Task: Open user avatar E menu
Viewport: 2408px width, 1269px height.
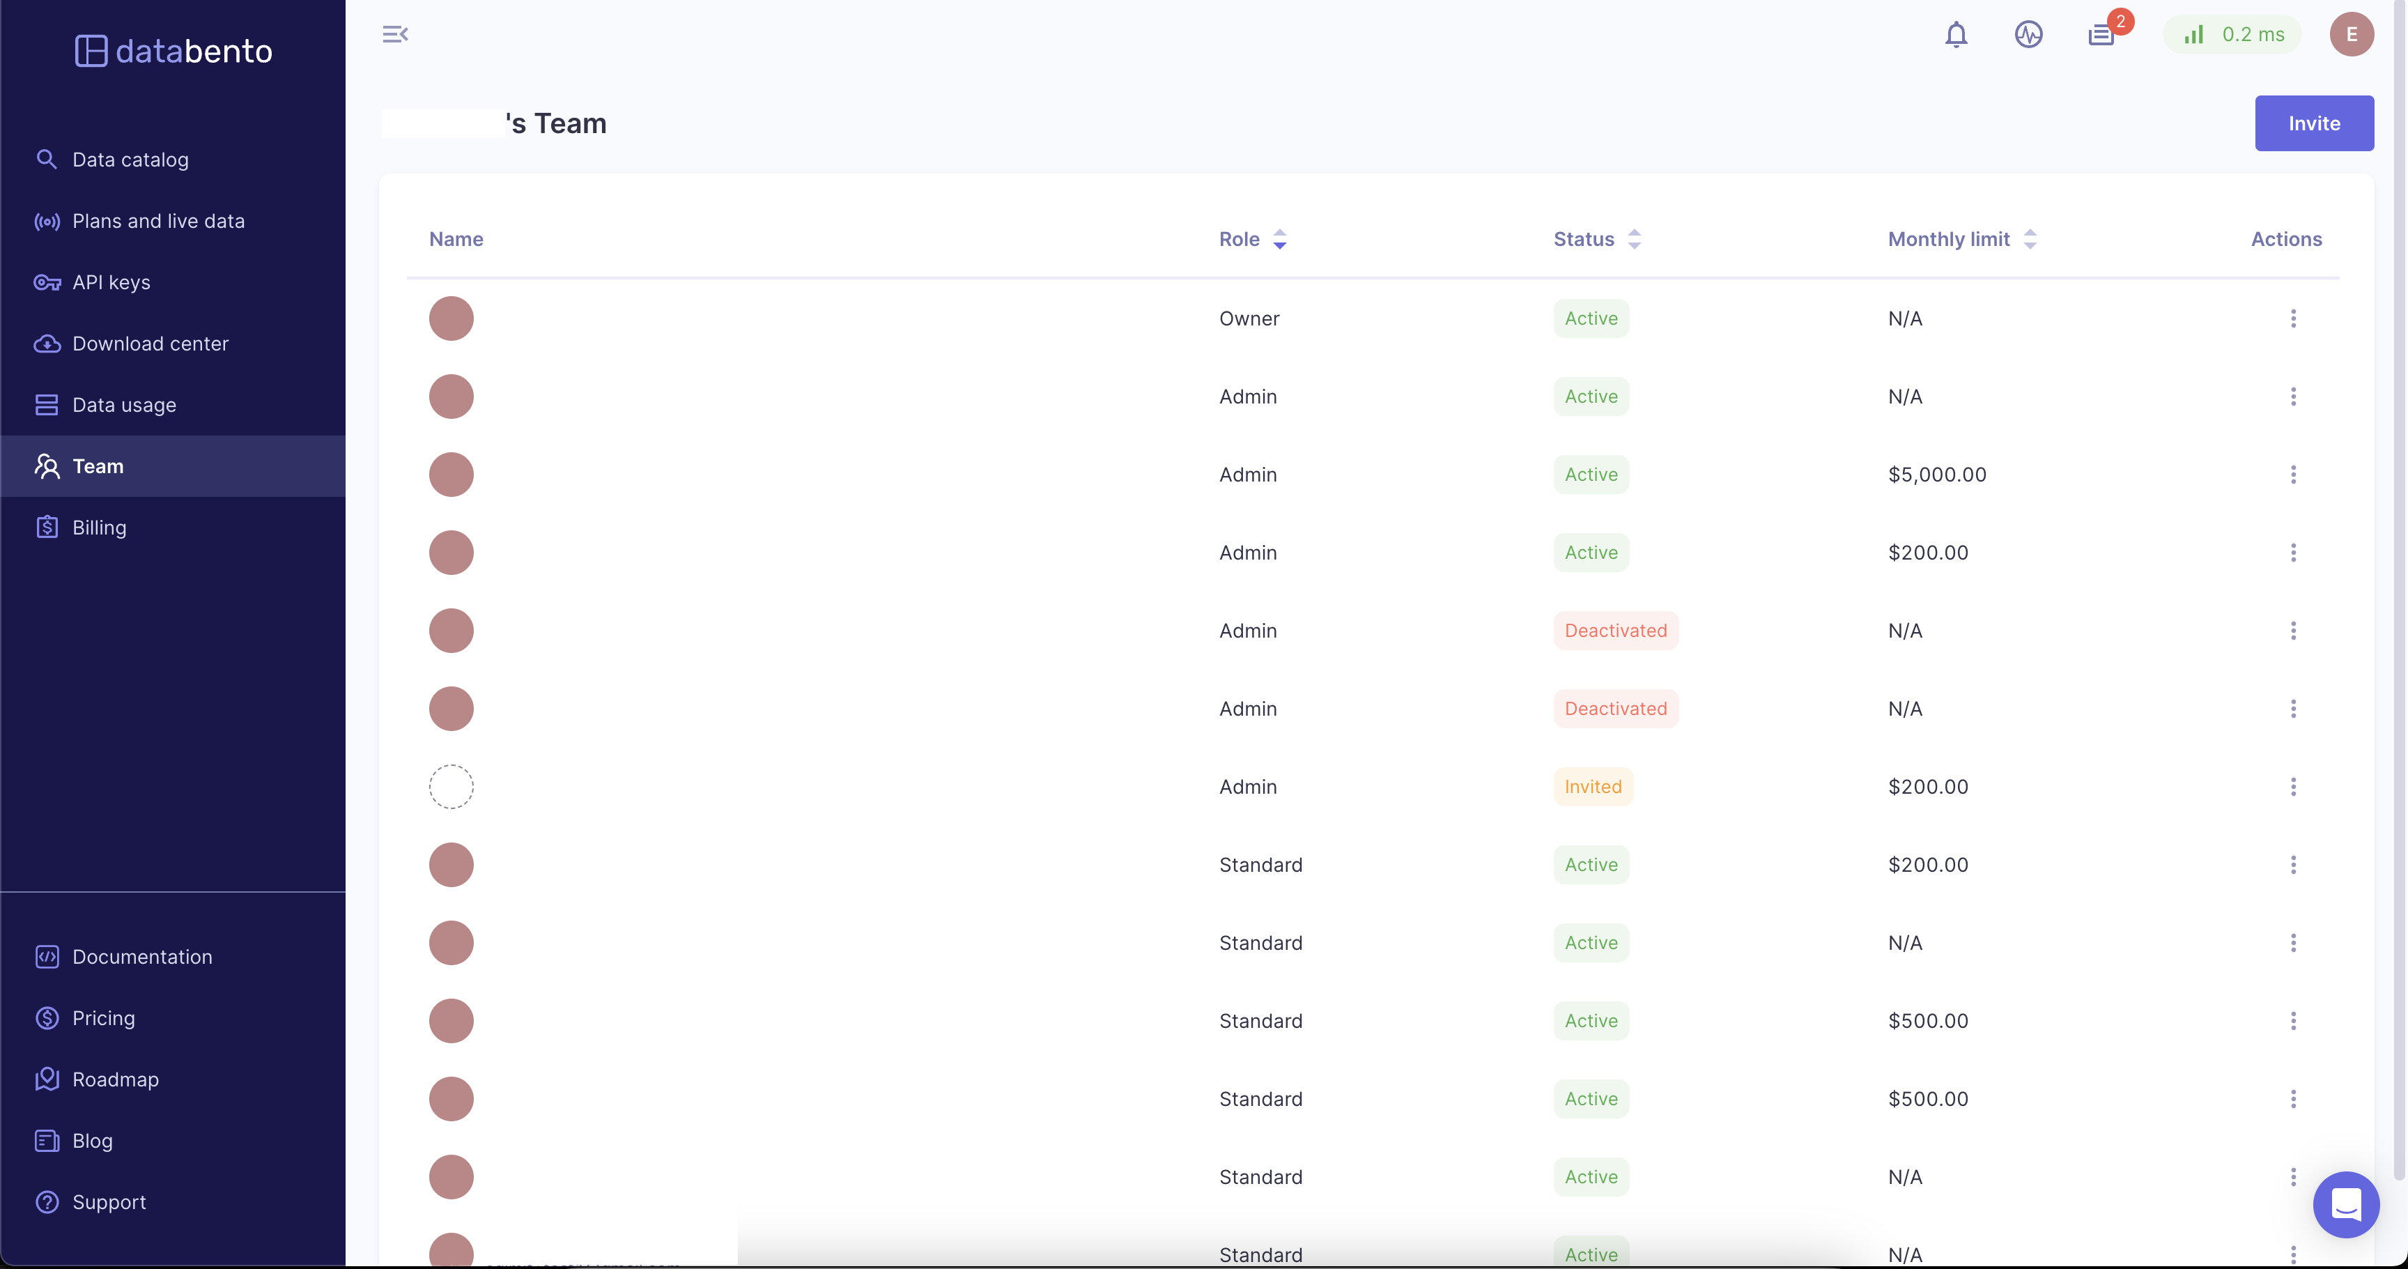Action: [2351, 35]
